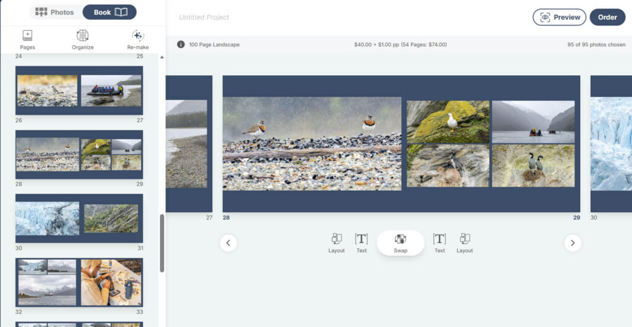Edit the Untitled Project title field
Viewport: 632px width, 327px height.
[x=204, y=17]
